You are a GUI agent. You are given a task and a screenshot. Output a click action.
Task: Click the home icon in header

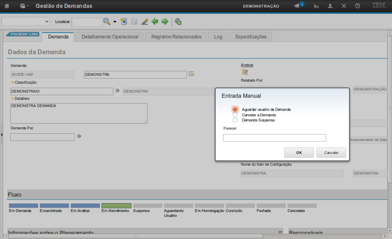click(6, 6)
